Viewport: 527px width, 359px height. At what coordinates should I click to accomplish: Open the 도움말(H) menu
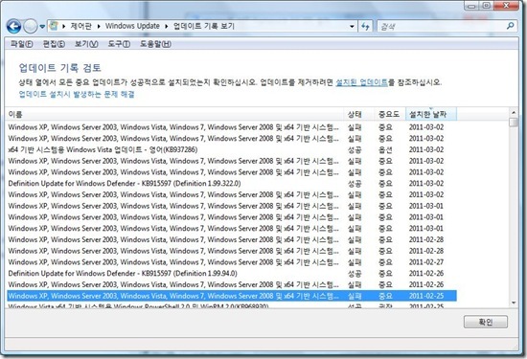(155, 44)
